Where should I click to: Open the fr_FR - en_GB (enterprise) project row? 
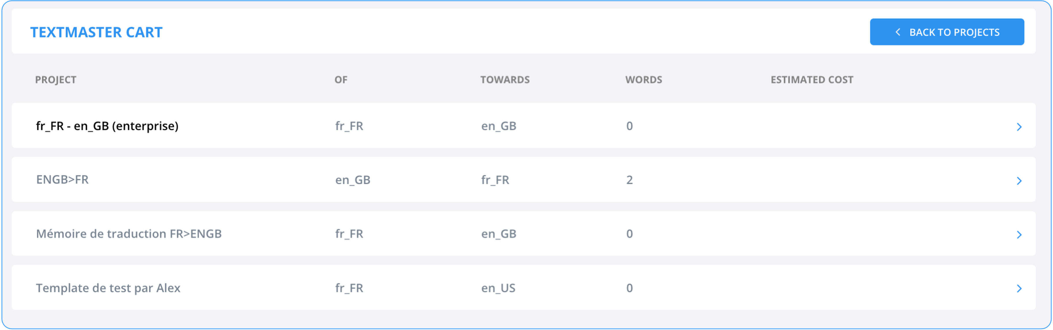[x=524, y=126]
